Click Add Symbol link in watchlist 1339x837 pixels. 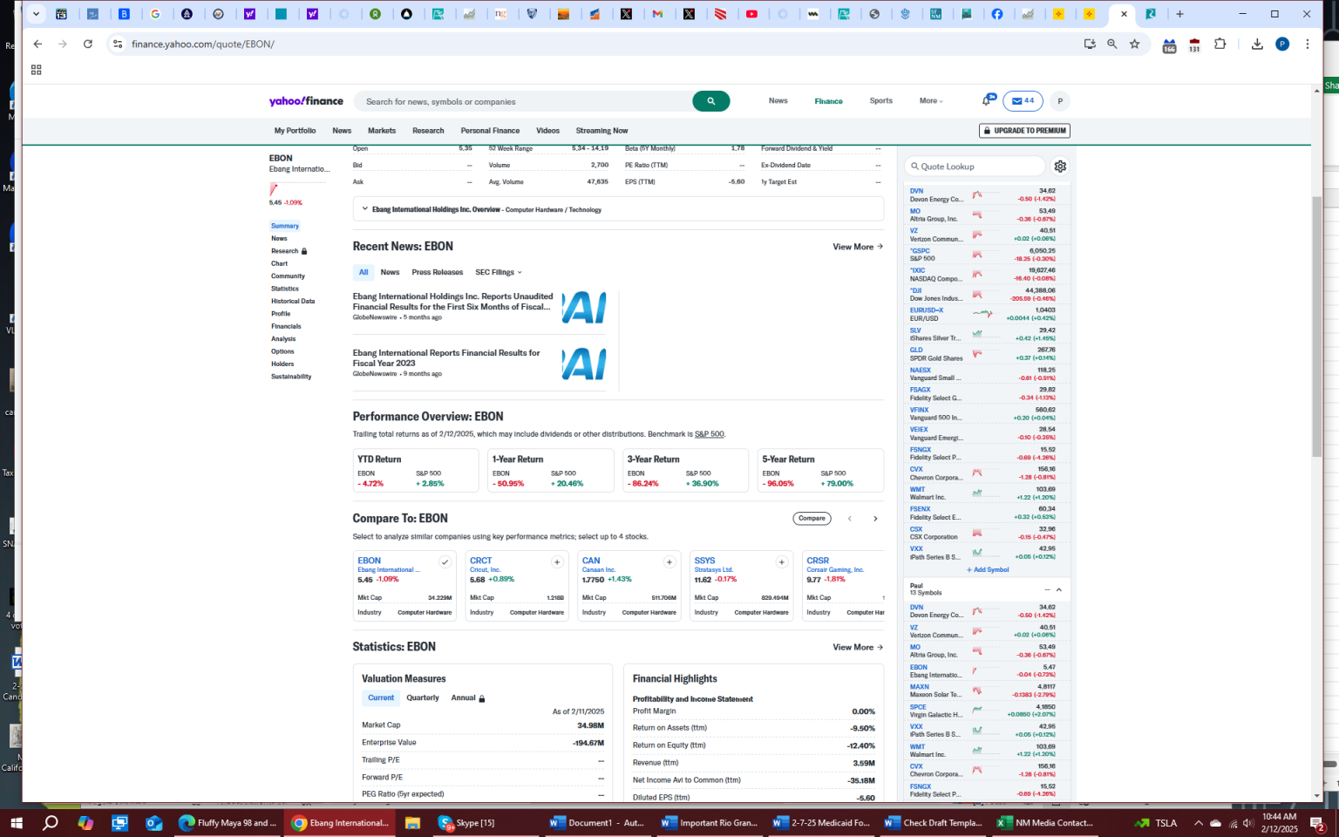point(988,569)
